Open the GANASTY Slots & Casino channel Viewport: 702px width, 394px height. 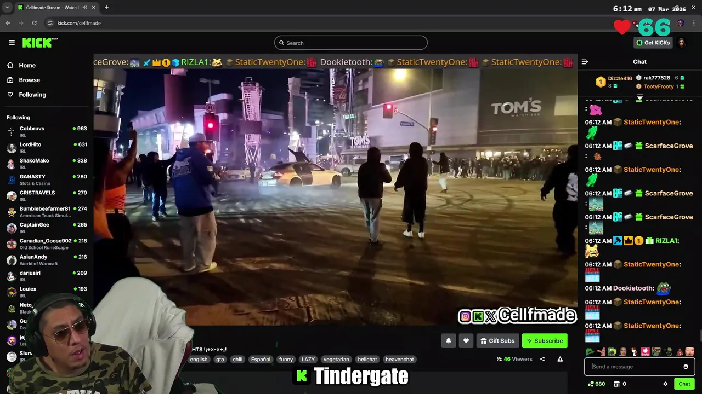coord(47,179)
